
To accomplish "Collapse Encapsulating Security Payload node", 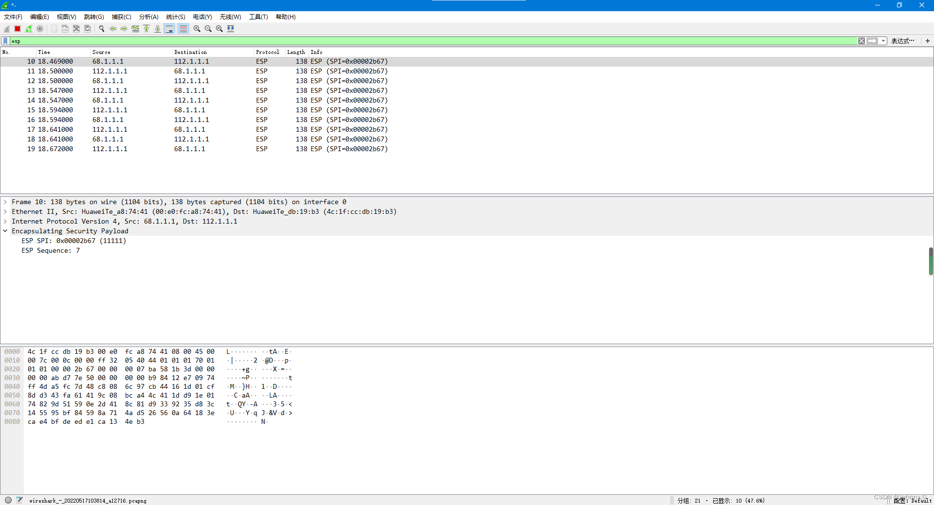I will [x=5, y=231].
